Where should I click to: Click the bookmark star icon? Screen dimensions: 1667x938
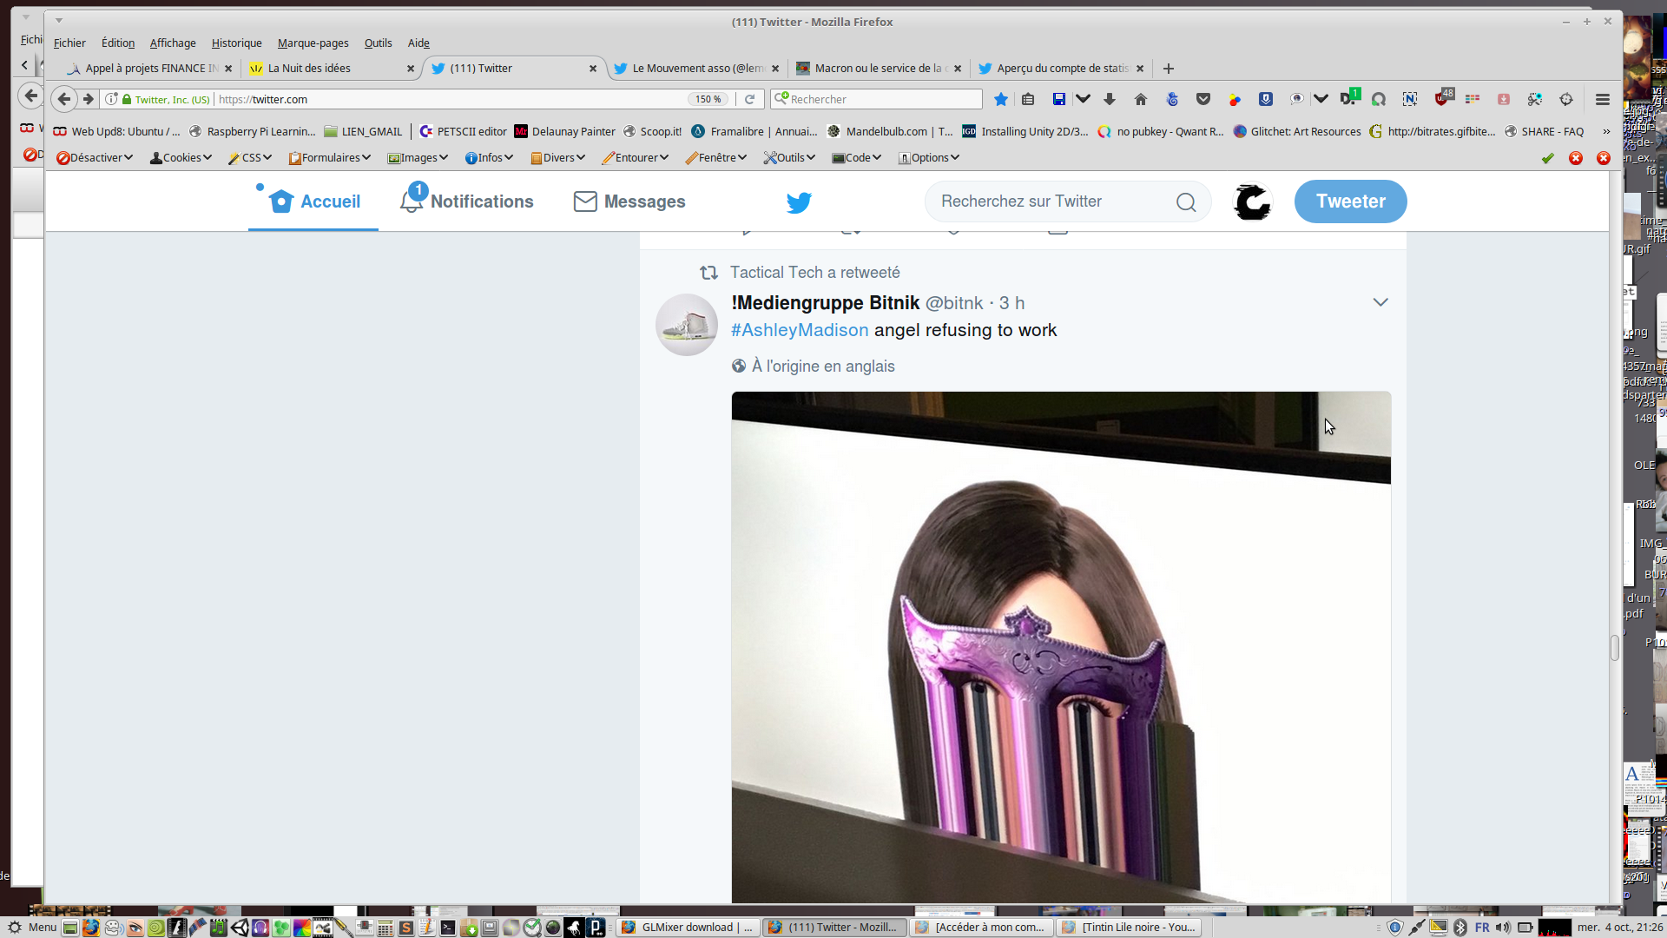(x=1000, y=99)
